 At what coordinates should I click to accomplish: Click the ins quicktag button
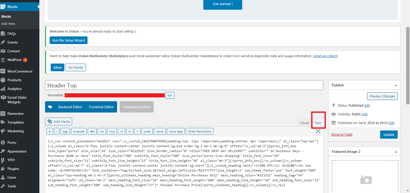pyautogui.click(x=102, y=131)
